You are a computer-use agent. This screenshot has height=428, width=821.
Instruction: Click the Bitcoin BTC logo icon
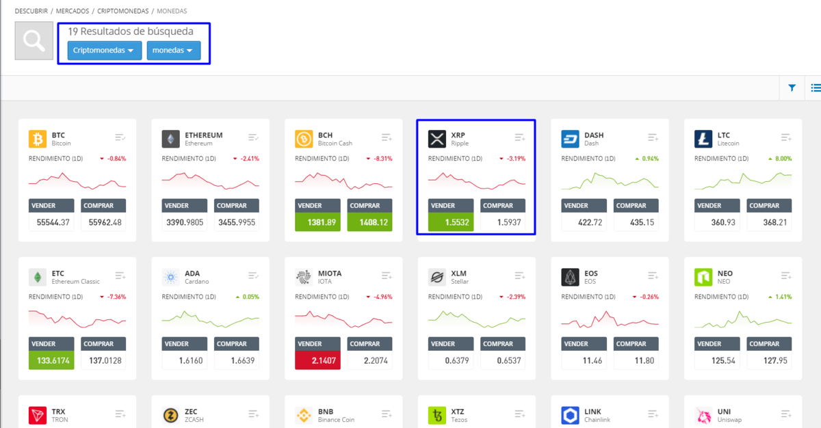38,139
